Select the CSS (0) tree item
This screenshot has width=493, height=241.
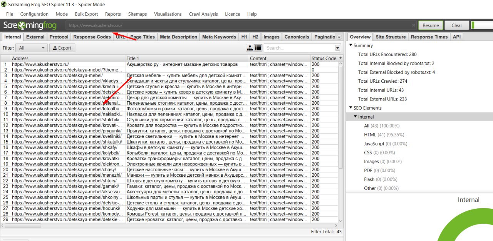(x=379, y=152)
